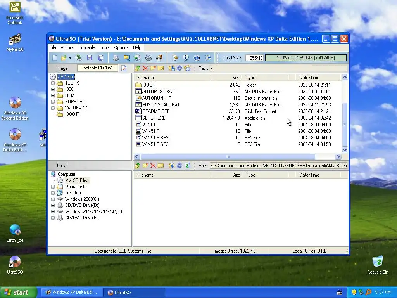Click the Date/Time column header in image list
The image size is (397, 298).
click(318, 78)
